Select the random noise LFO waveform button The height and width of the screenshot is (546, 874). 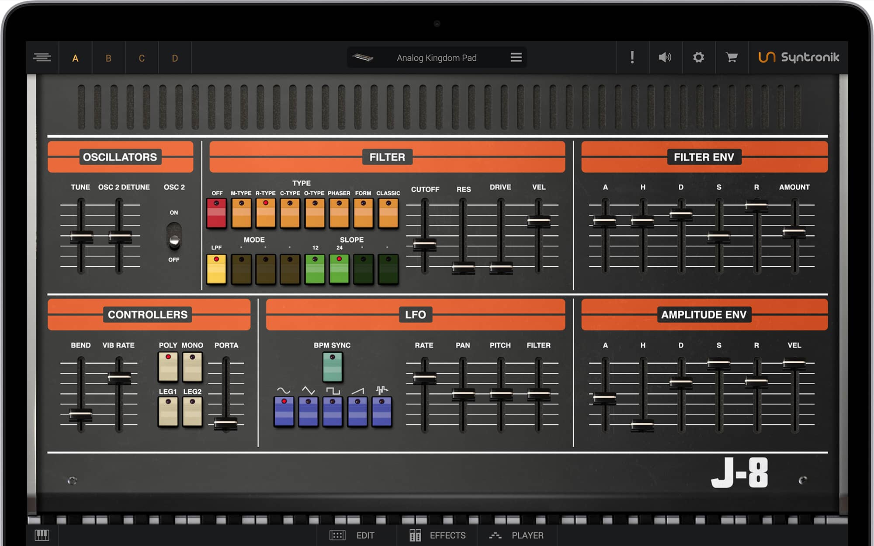click(382, 411)
